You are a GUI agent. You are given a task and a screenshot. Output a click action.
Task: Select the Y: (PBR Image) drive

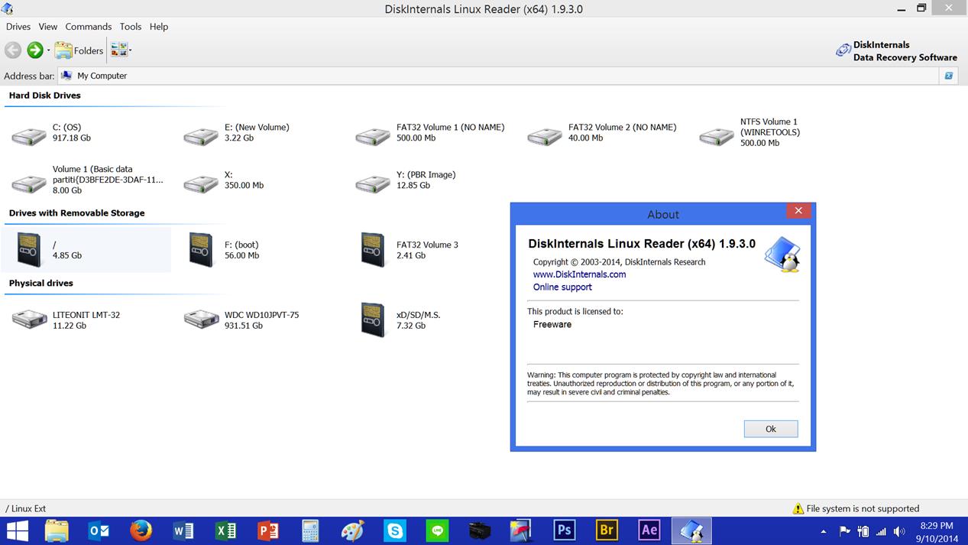point(406,180)
